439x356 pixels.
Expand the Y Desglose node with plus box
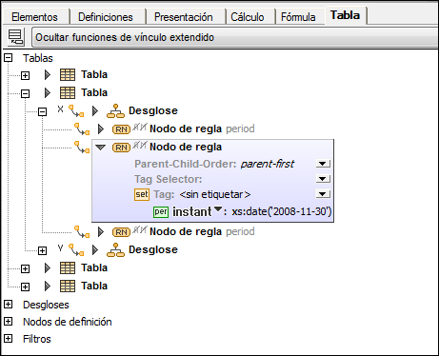point(42,250)
